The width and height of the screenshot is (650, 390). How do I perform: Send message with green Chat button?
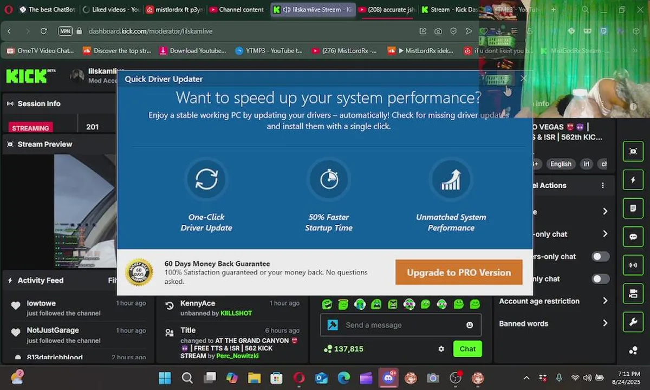point(467,349)
